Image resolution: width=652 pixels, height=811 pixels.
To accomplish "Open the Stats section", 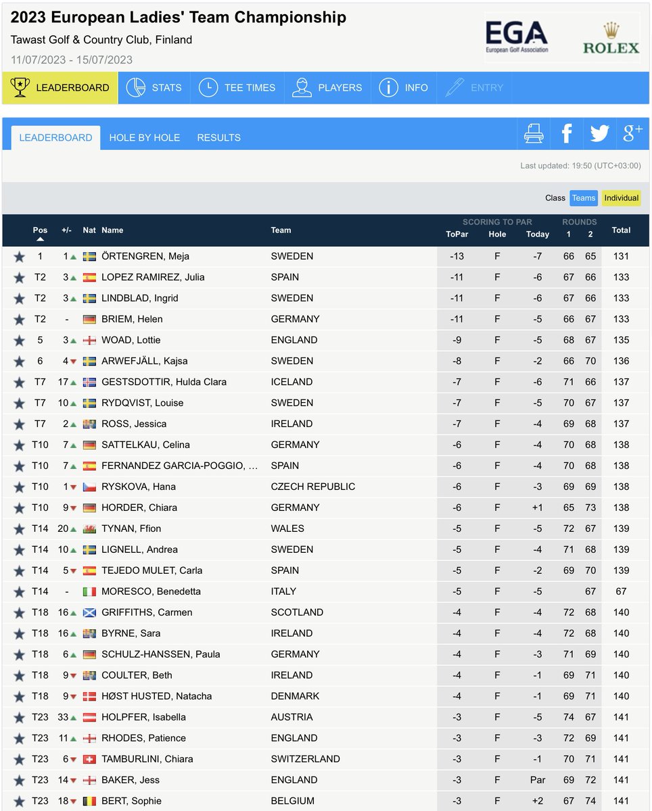I will (x=154, y=88).
